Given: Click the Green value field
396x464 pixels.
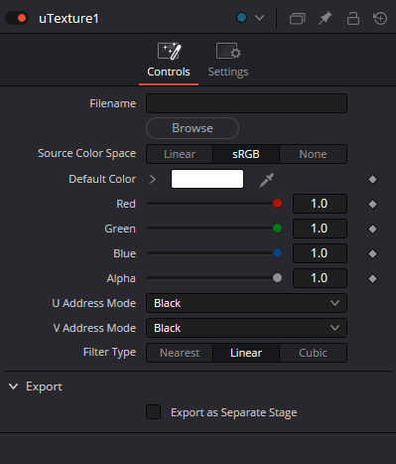Looking at the screenshot, I should point(320,229).
